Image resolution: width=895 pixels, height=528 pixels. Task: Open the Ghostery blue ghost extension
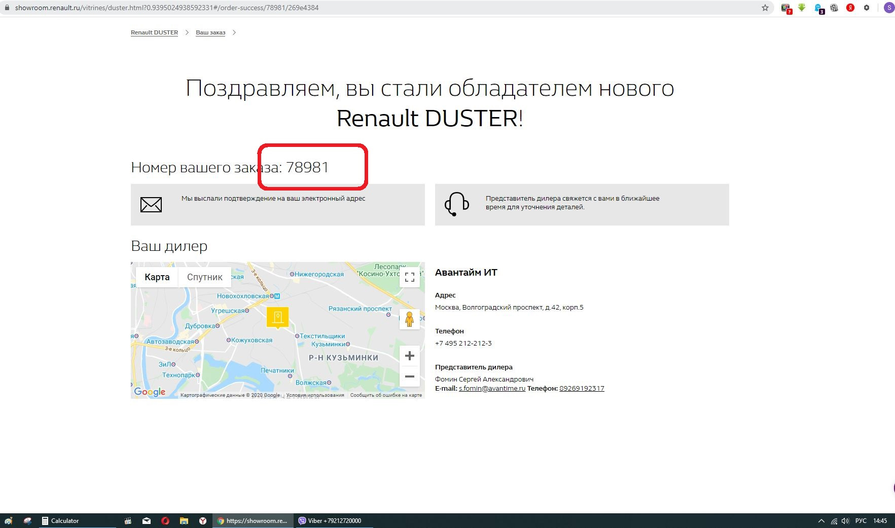[819, 9]
